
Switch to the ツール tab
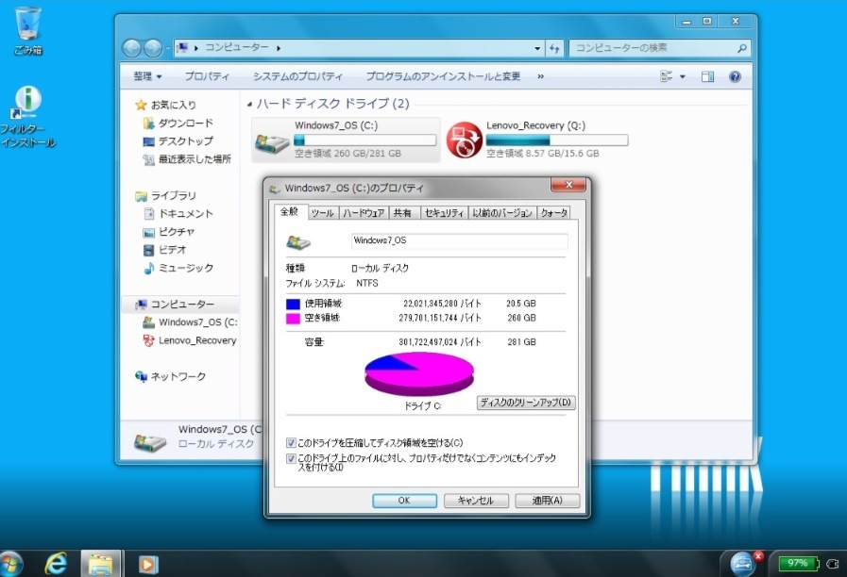[323, 213]
